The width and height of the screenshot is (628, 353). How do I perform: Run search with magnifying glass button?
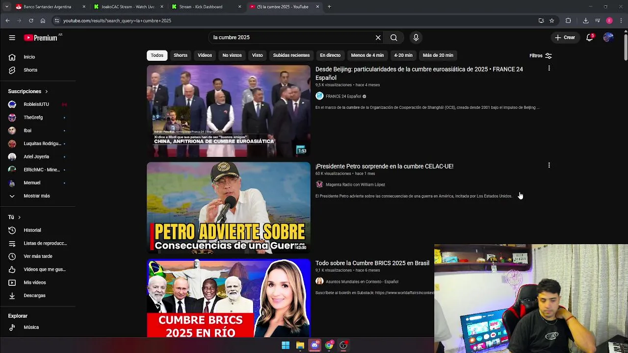[x=393, y=38]
